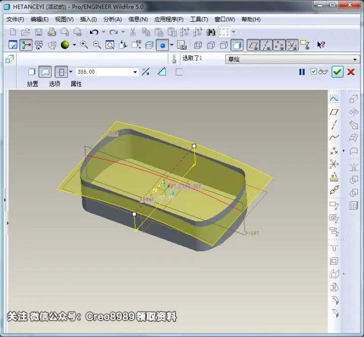Toggle the preview checkbox beside the glasses
Viewport: 364px width, 337px height.
click(x=313, y=72)
